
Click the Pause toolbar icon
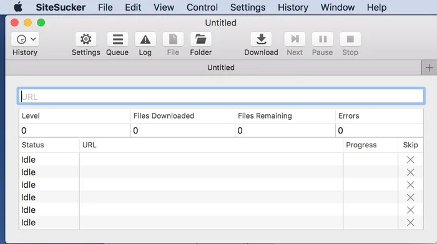pos(323,39)
